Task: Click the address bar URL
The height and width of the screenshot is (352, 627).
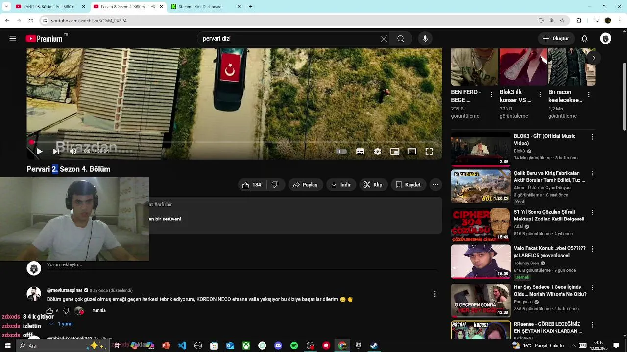Action: 89,21
